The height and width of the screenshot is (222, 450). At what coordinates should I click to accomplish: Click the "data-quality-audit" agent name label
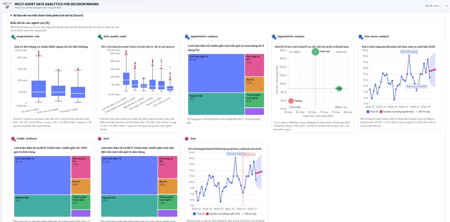[115, 36]
